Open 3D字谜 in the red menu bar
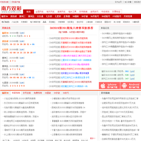 point(85,16)
